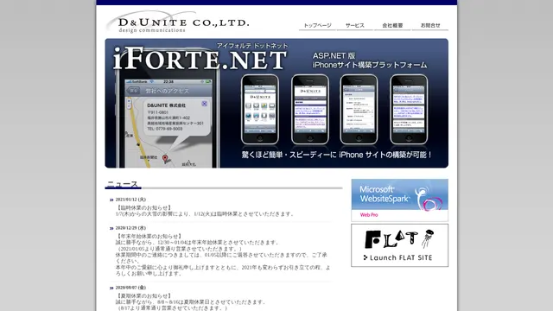Click 【臨時休業のお知らせ】 news title
553x311 pixels.
tap(144, 207)
